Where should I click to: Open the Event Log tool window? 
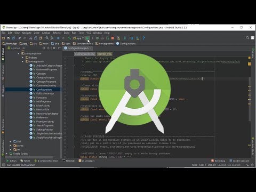click(218, 161)
